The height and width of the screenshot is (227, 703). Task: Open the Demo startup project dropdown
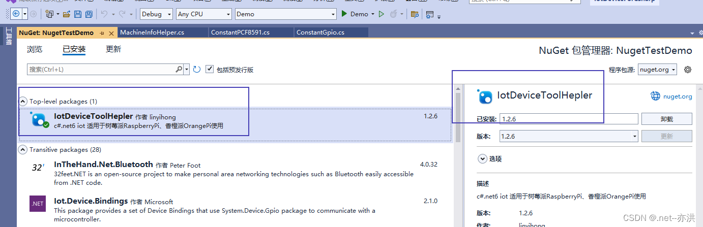tap(285, 14)
